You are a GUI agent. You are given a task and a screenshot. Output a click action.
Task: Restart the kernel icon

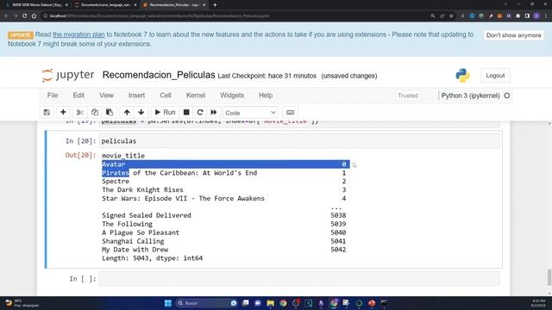pyautogui.click(x=200, y=113)
